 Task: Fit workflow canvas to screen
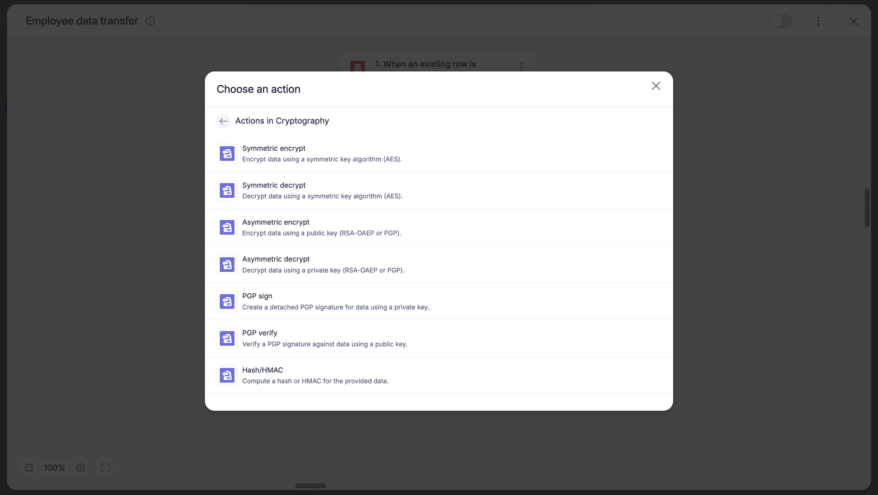click(106, 468)
